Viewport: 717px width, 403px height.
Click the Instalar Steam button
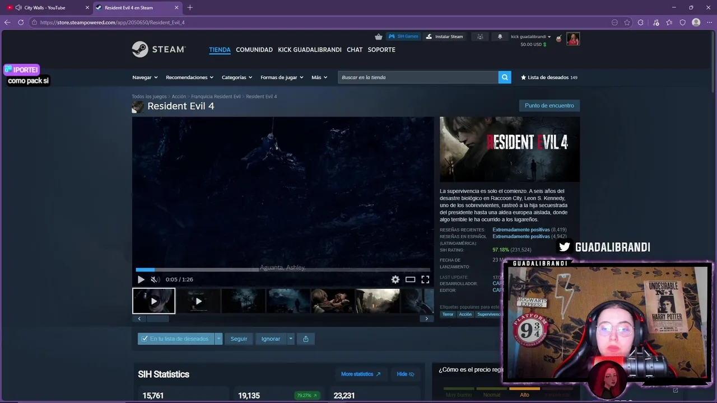point(445,36)
